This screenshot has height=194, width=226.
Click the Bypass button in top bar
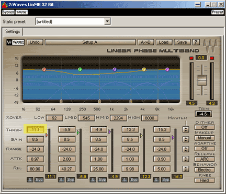coord(8,12)
